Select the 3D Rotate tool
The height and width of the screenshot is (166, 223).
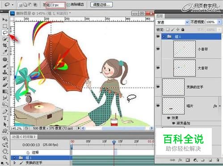(5, 138)
